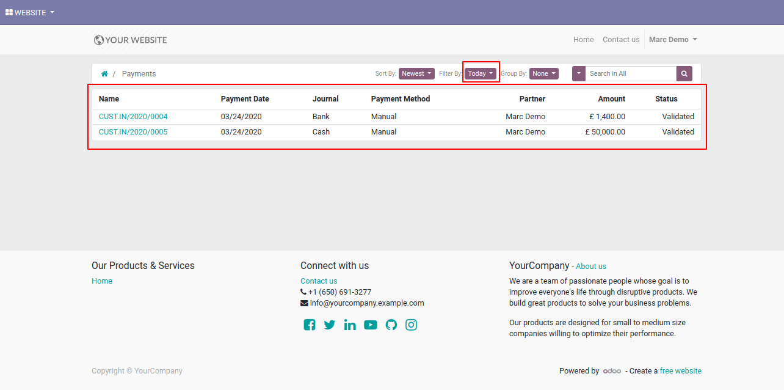Image resolution: width=784 pixels, height=390 pixels.
Task: Click the Odoo logo in footer
Action: 612,371
